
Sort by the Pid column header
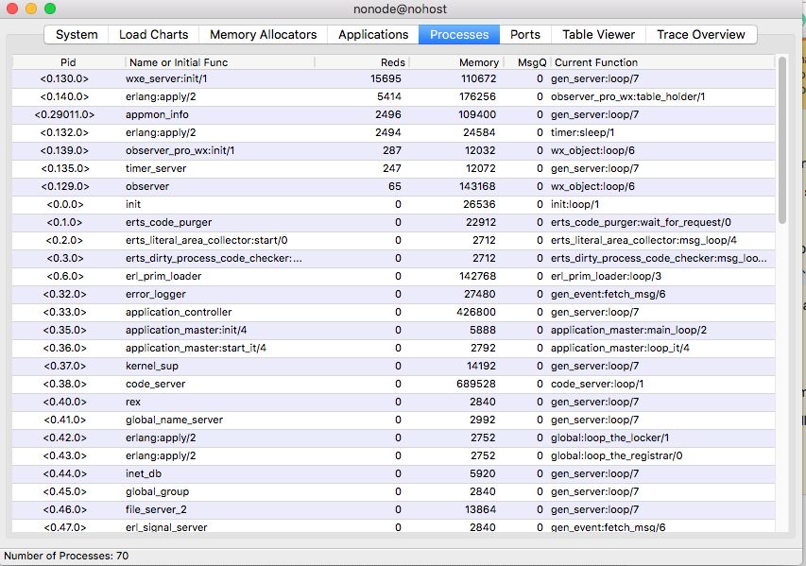[x=68, y=62]
